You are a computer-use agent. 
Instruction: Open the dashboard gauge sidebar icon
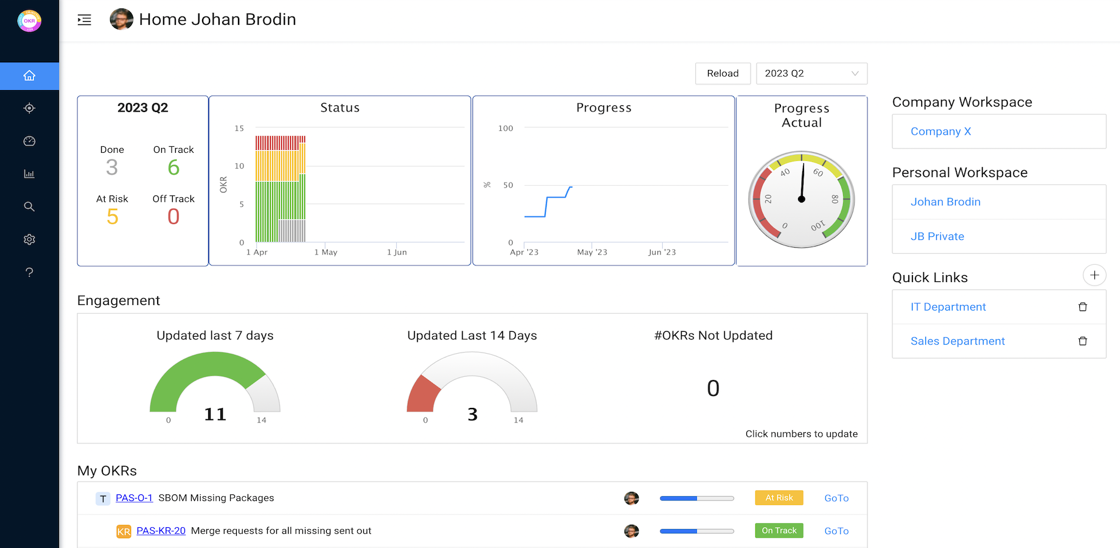29,141
